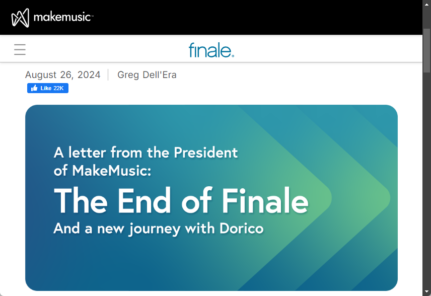Select the blue Finale logo
The width and height of the screenshot is (431, 296).
[211, 50]
